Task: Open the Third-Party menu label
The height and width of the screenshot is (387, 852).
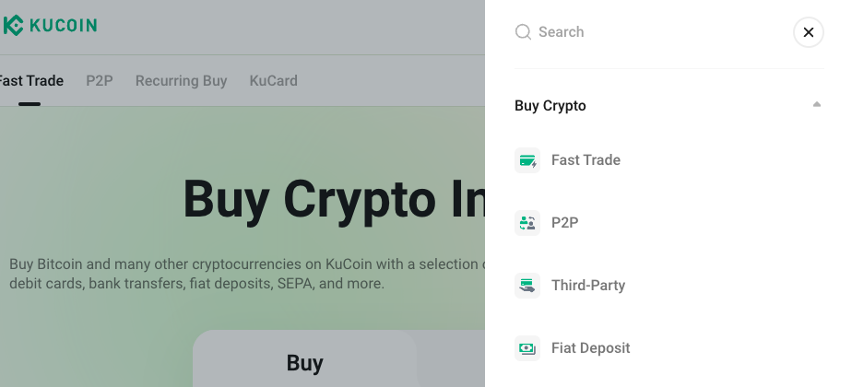Action: (588, 286)
